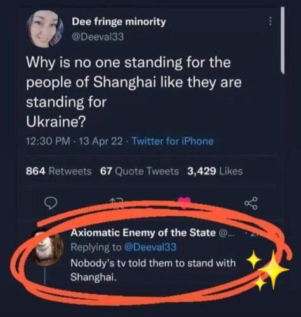The height and width of the screenshot is (317, 301).
Task: Toggle the pink heart like icon
Action: pyautogui.click(x=184, y=201)
